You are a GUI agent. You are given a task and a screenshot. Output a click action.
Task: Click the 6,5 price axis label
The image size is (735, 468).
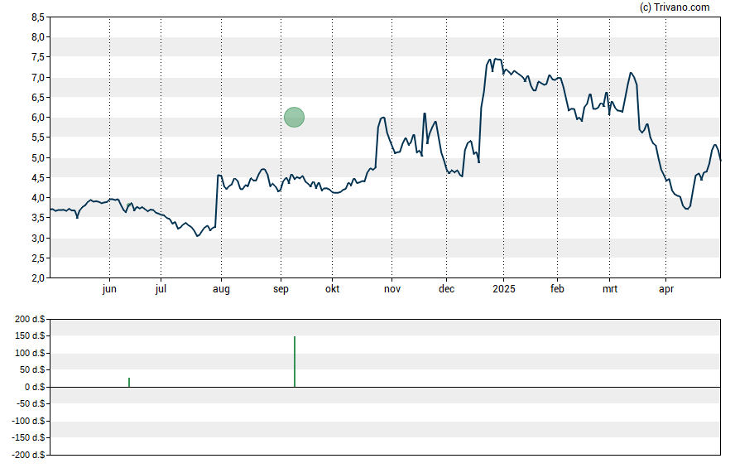point(38,98)
